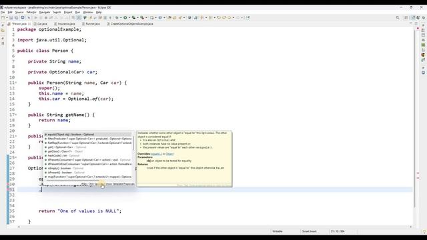Switch to the Person.java editor tab
Viewport: 427px width, 240px height.
(19, 24)
